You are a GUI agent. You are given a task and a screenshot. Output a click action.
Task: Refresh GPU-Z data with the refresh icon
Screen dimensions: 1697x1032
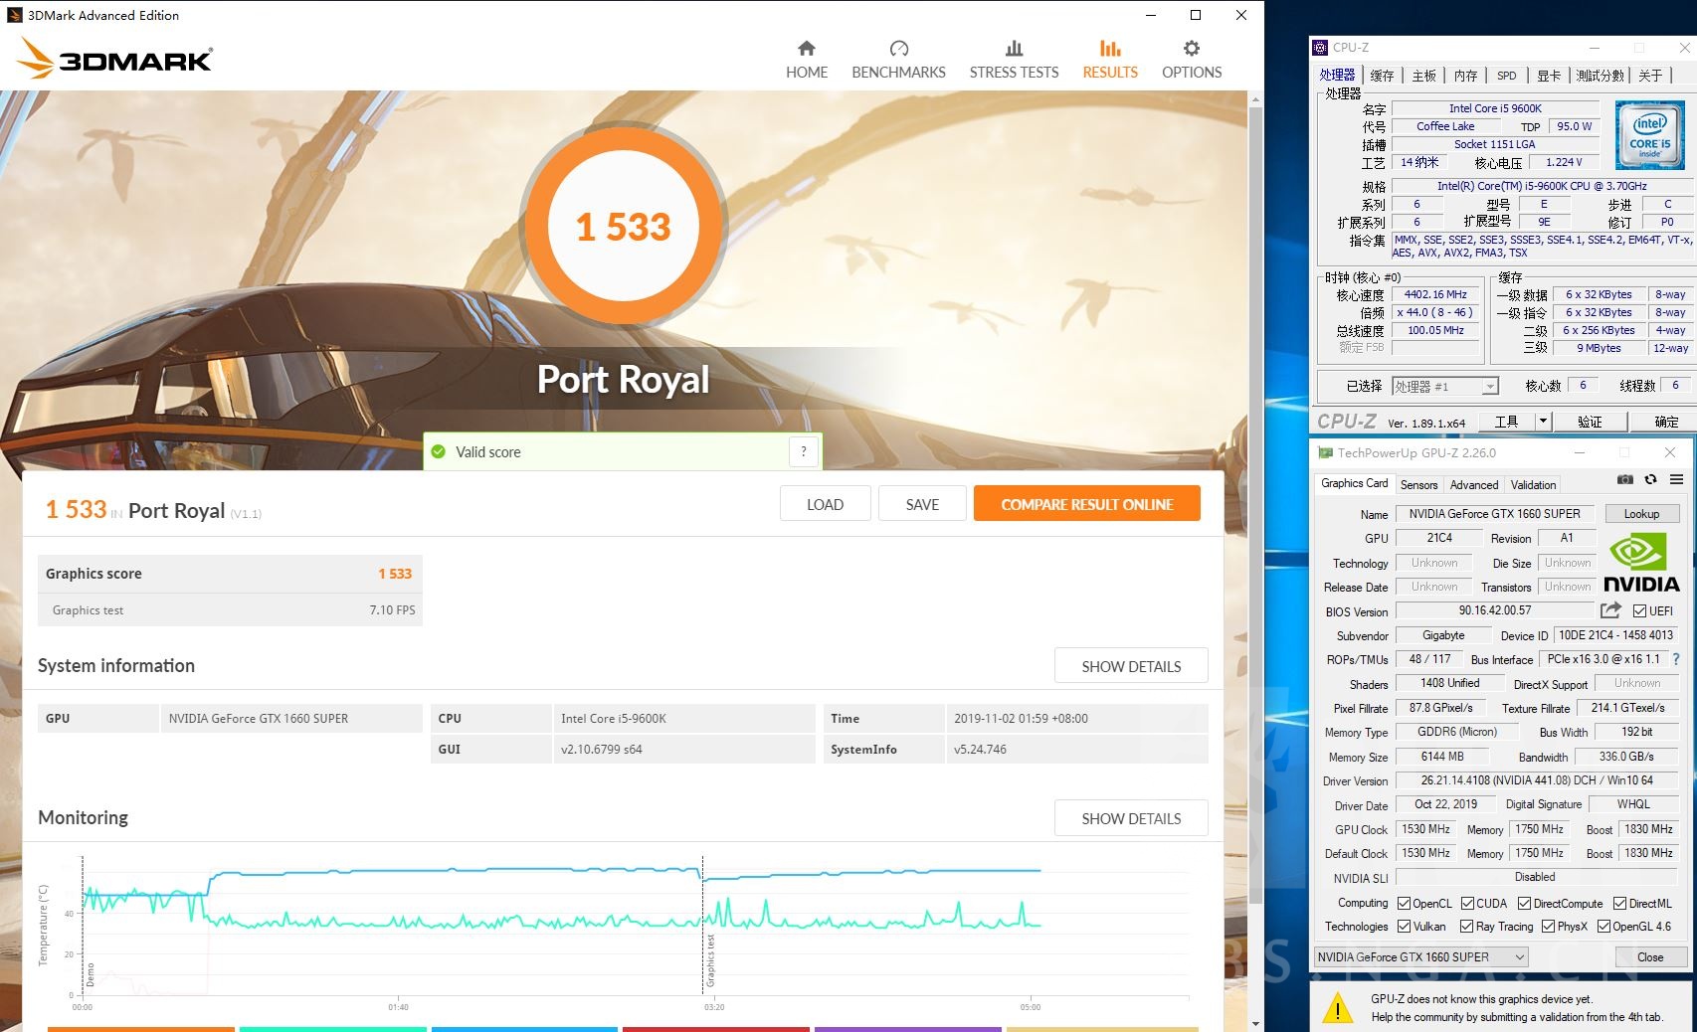(1650, 479)
